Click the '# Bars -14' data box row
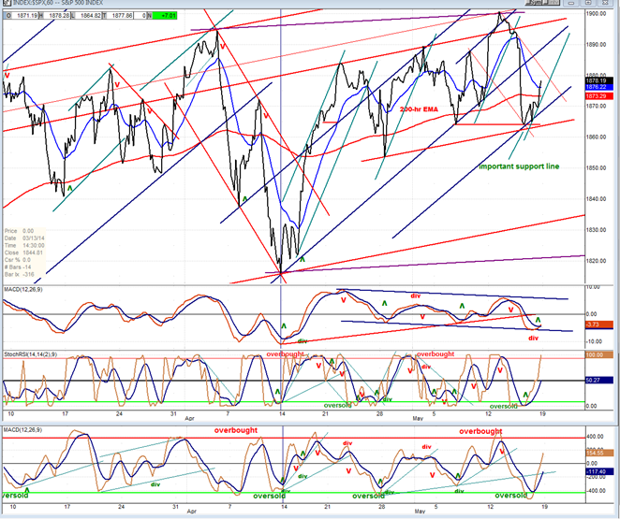This screenshot has width=620, height=519. (x=24, y=267)
